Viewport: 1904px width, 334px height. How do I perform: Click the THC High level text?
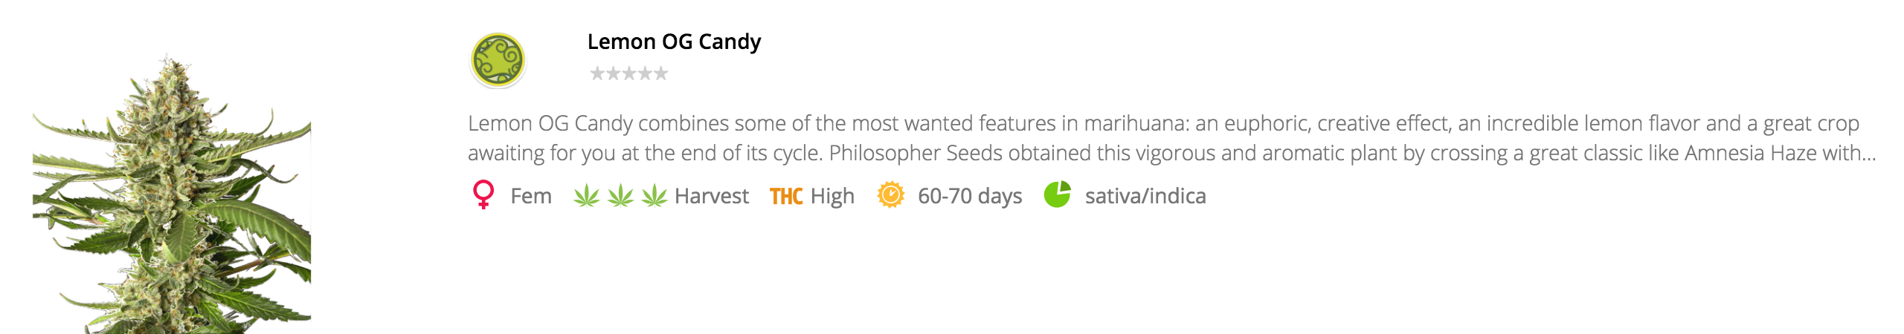point(832,196)
